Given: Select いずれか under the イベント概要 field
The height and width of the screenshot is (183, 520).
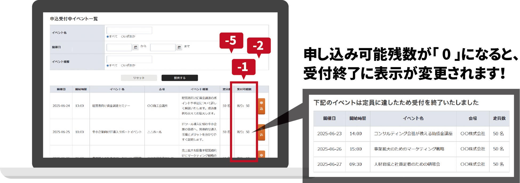Looking at the screenshot, I should pos(128,65).
